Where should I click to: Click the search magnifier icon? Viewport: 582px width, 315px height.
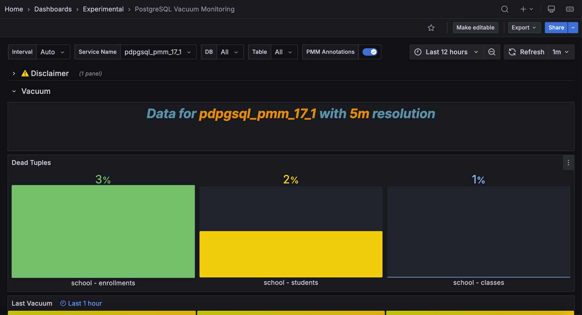tap(504, 9)
